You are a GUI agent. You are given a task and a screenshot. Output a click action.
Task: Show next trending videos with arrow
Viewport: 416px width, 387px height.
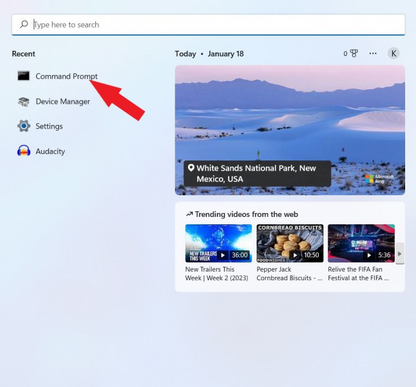point(399,253)
